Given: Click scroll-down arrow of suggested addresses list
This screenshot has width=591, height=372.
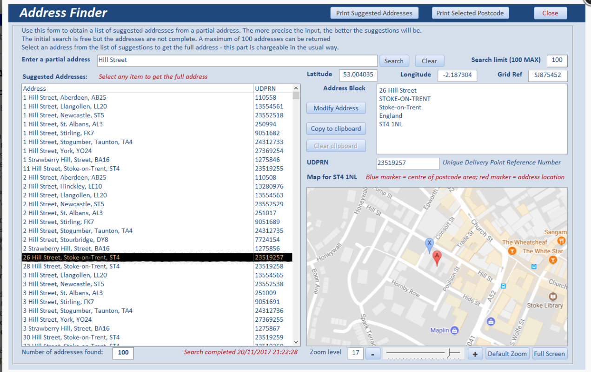Looking at the screenshot, I should 296,342.
